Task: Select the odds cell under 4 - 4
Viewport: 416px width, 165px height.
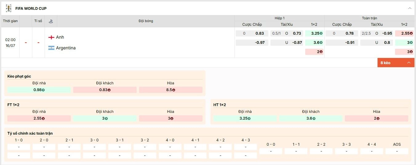Action: [372, 151]
